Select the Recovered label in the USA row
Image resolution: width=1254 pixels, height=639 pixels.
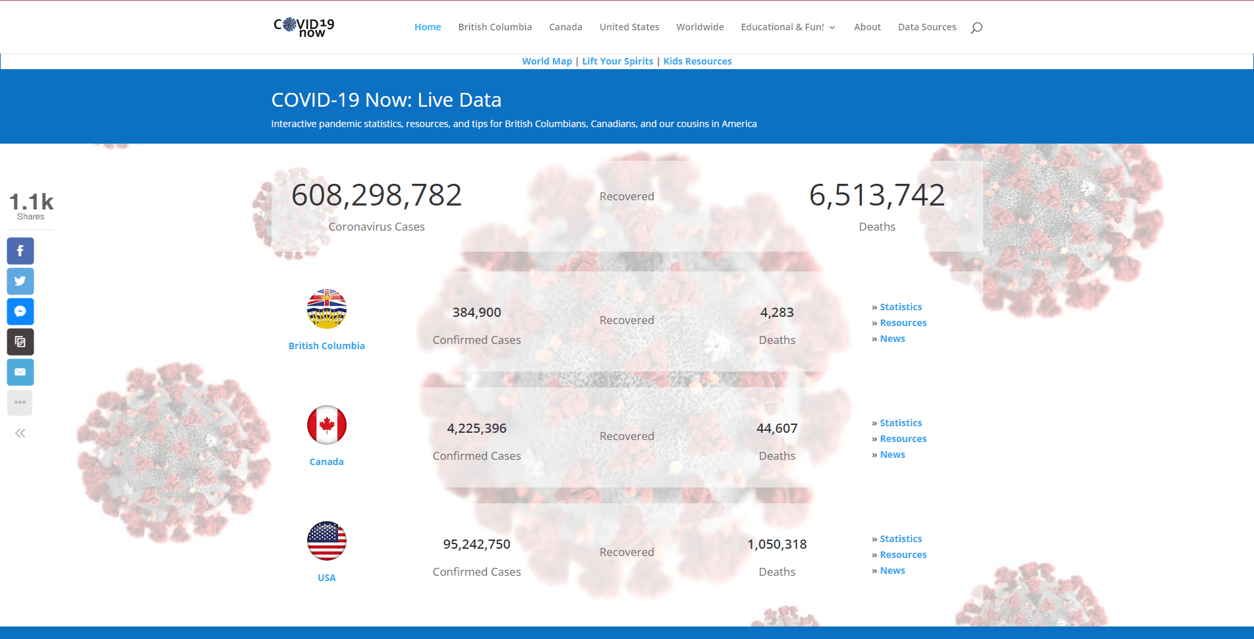tap(627, 552)
